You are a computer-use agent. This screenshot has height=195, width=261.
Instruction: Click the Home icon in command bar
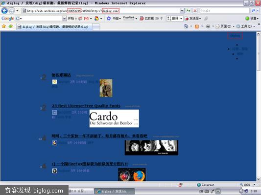click(x=186, y=26)
